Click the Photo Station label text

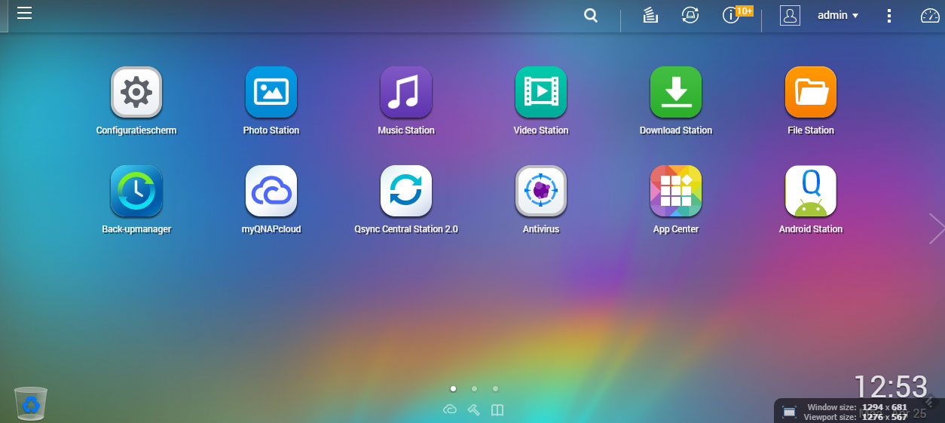(x=271, y=130)
